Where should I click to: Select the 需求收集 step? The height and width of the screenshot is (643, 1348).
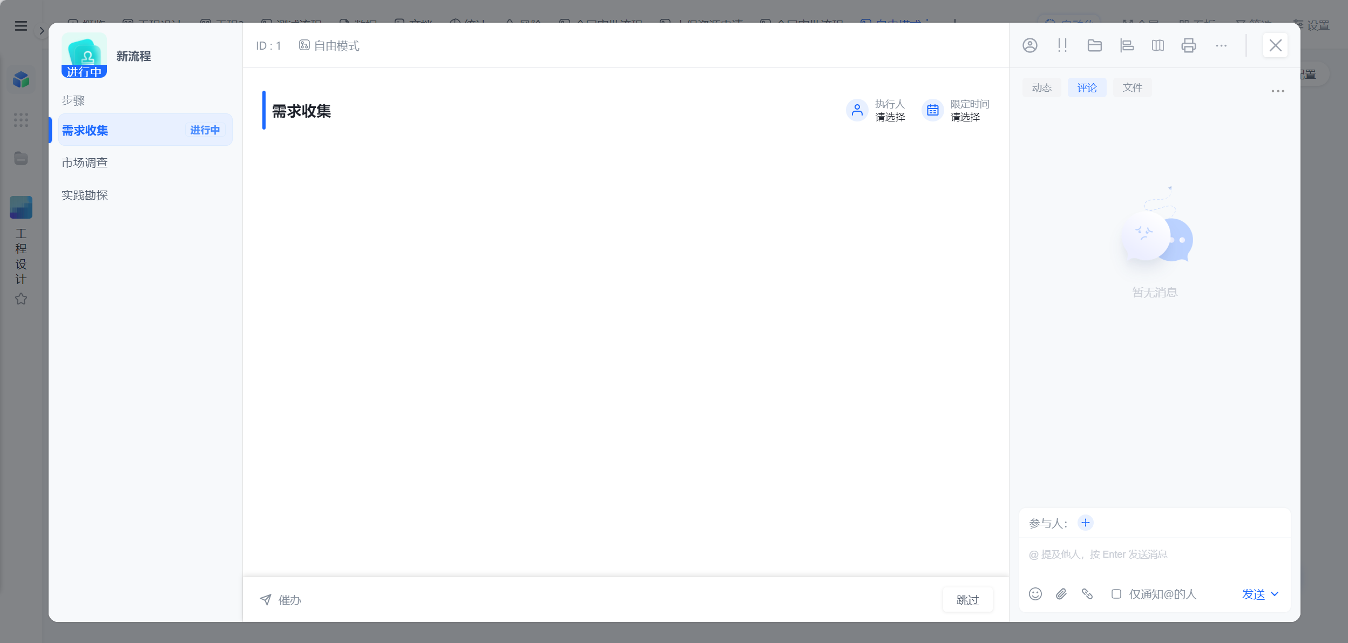coord(145,130)
